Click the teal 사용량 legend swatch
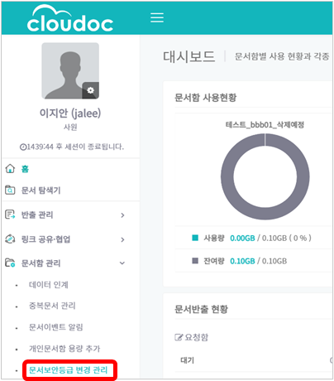This screenshot has height=381, width=334. (195, 238)
